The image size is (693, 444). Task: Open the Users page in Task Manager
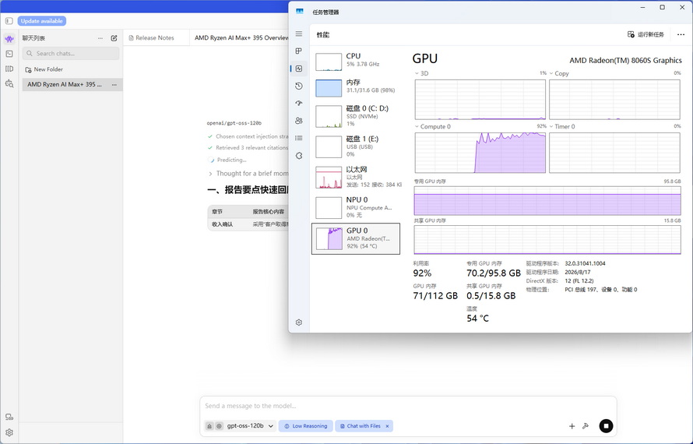pyautogui.click(x=299, y=120)
